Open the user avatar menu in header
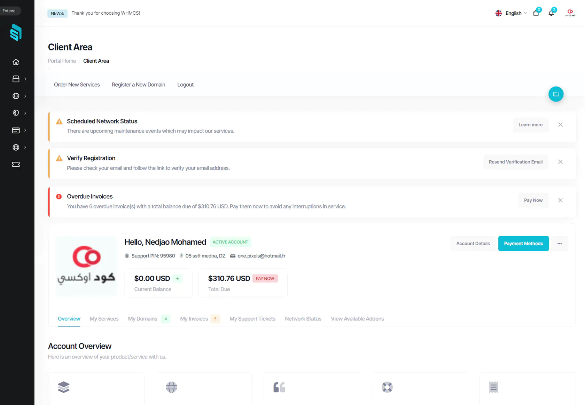585x405 pixels. click(570, 13)
